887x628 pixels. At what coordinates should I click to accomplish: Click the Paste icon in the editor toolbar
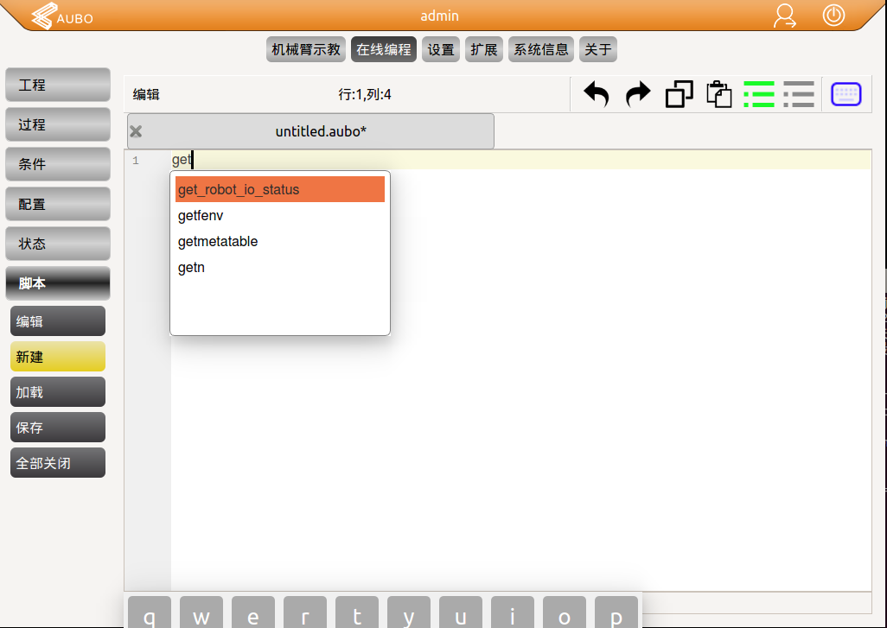pyautogui.click(x=719, y=94)
